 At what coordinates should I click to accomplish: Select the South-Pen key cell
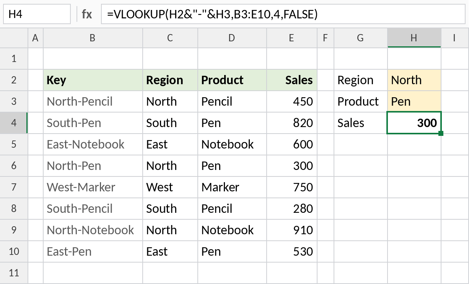point(93,123)
